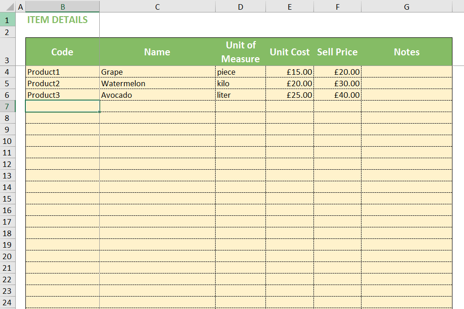Image resolution: width=464 pixels, height=309 pixels.
Task: Select column A header
Action: [20, 6]
